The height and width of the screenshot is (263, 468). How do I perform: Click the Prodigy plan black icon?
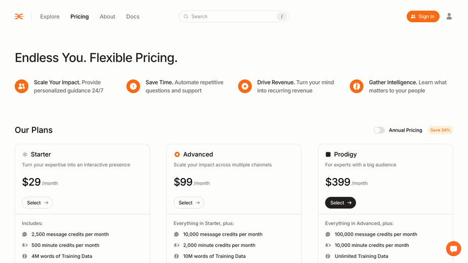click(328, 154)
